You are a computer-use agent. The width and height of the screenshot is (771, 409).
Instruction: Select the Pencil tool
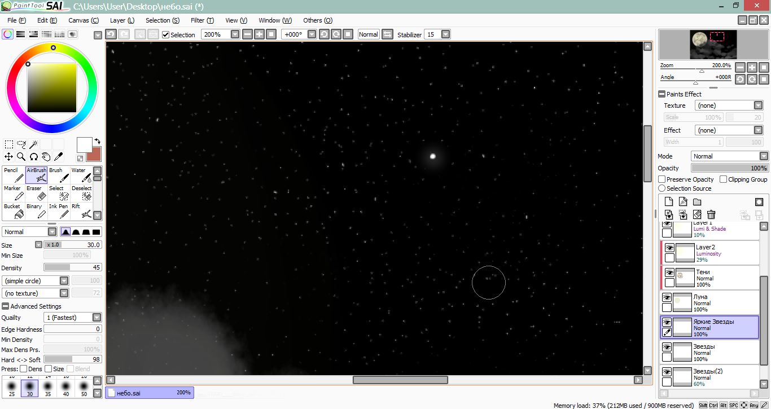14,175
